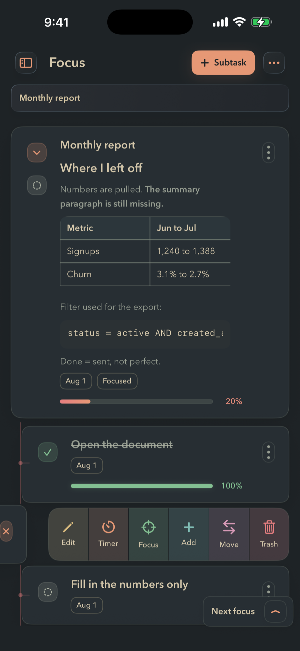Close the action bar with X
Screen dimensions: 300x651
tap(6, 531)
